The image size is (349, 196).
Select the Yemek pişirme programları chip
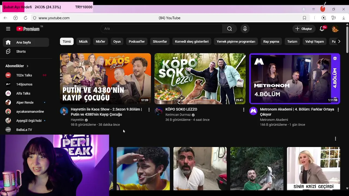pyautogui.click(x=236, y=41)
